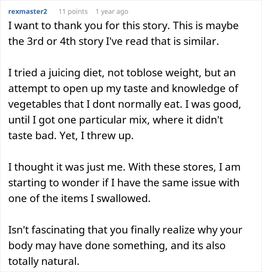Click the 11 points score label
Image resolution: width=262 pixels, height=272 pixels.
coord(73,12)
